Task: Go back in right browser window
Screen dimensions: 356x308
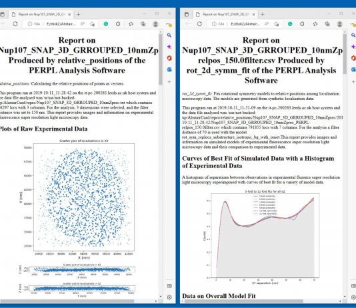Action: pos(187,24)
